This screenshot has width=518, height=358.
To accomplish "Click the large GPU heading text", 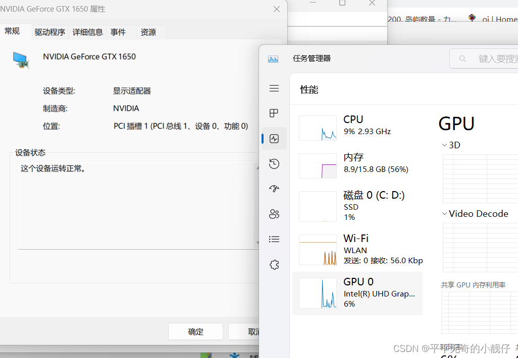I will 456,124.
